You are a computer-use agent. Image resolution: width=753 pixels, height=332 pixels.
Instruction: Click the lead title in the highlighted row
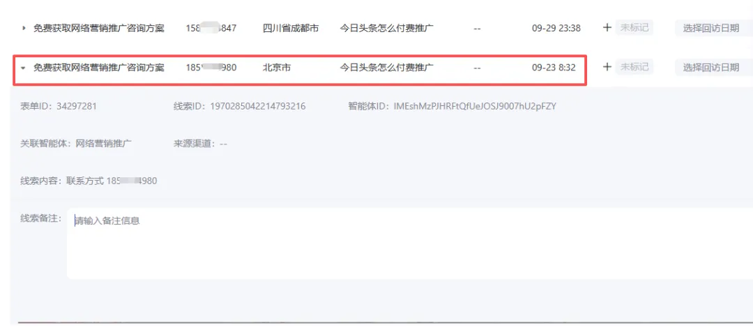[99, 68]
